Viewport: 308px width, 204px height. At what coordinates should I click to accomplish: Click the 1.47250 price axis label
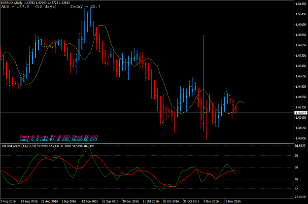pos(301,56)
